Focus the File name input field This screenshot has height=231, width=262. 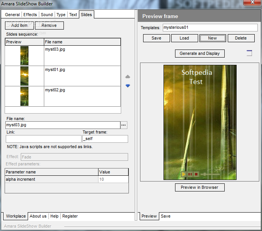63,125
